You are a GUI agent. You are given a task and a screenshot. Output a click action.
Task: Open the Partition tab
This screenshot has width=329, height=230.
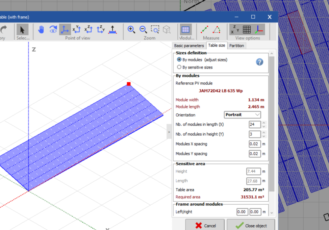tap(237, 46)
